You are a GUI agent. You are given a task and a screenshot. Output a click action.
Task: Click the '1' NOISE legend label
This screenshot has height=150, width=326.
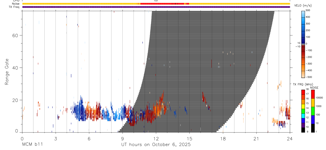[x=316, y=131]
